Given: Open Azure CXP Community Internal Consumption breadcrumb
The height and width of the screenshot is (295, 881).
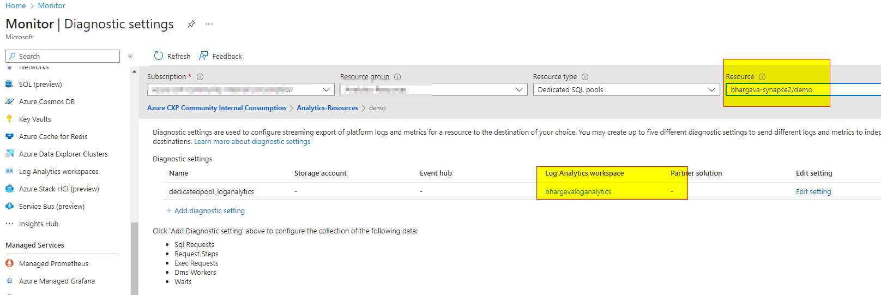Looking at the screenshot, I should [x=216, y=108].
